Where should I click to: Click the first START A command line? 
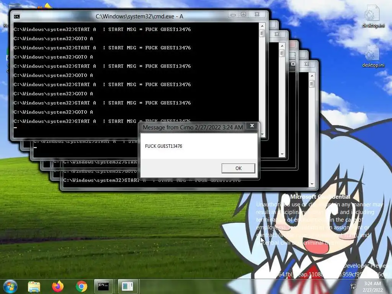(x=102, y=29)
